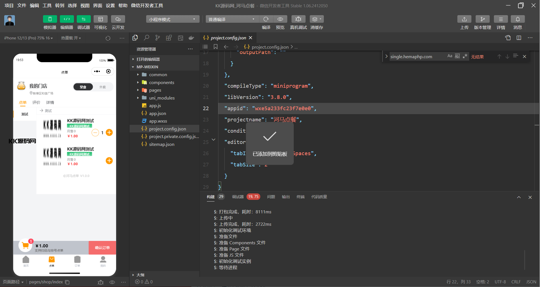
Task: Toggle the editor panel button
Action: [x=67, y=19]
